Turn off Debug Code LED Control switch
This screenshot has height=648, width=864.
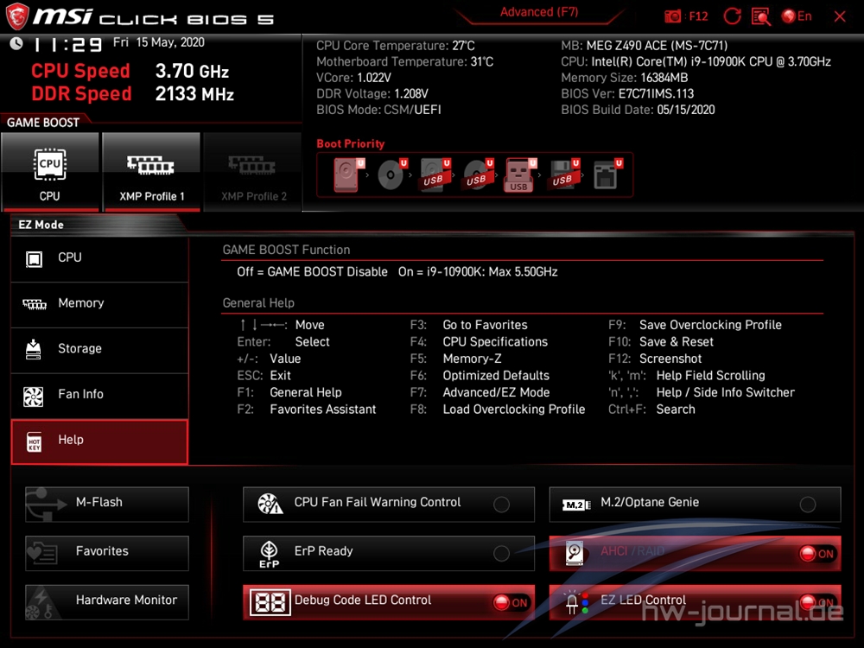pyautogui.click(x=511, y=602)
